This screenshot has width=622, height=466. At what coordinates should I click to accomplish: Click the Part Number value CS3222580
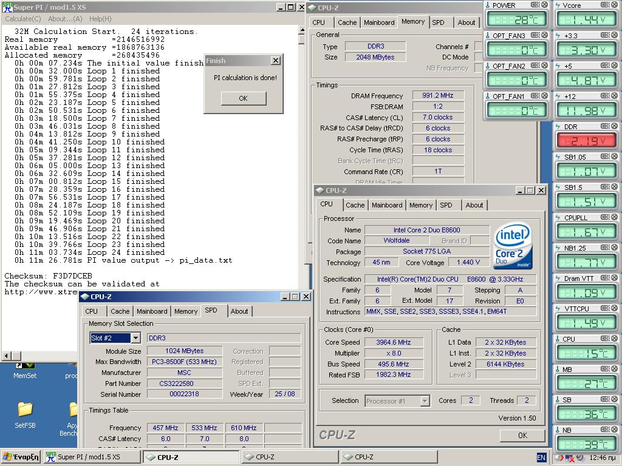click(x=185, y=383)
